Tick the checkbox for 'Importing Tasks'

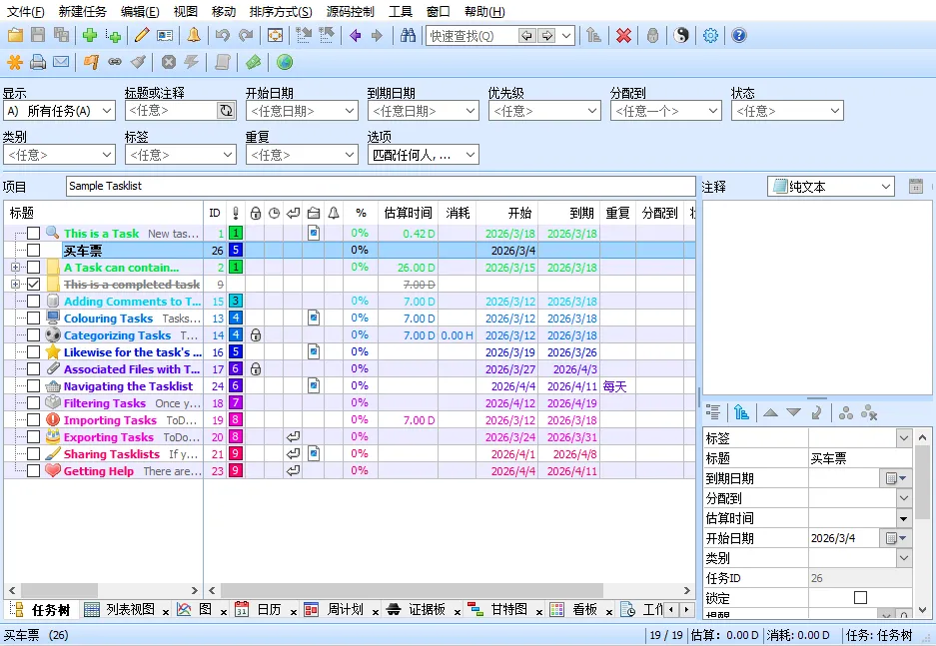click(33, 420)
